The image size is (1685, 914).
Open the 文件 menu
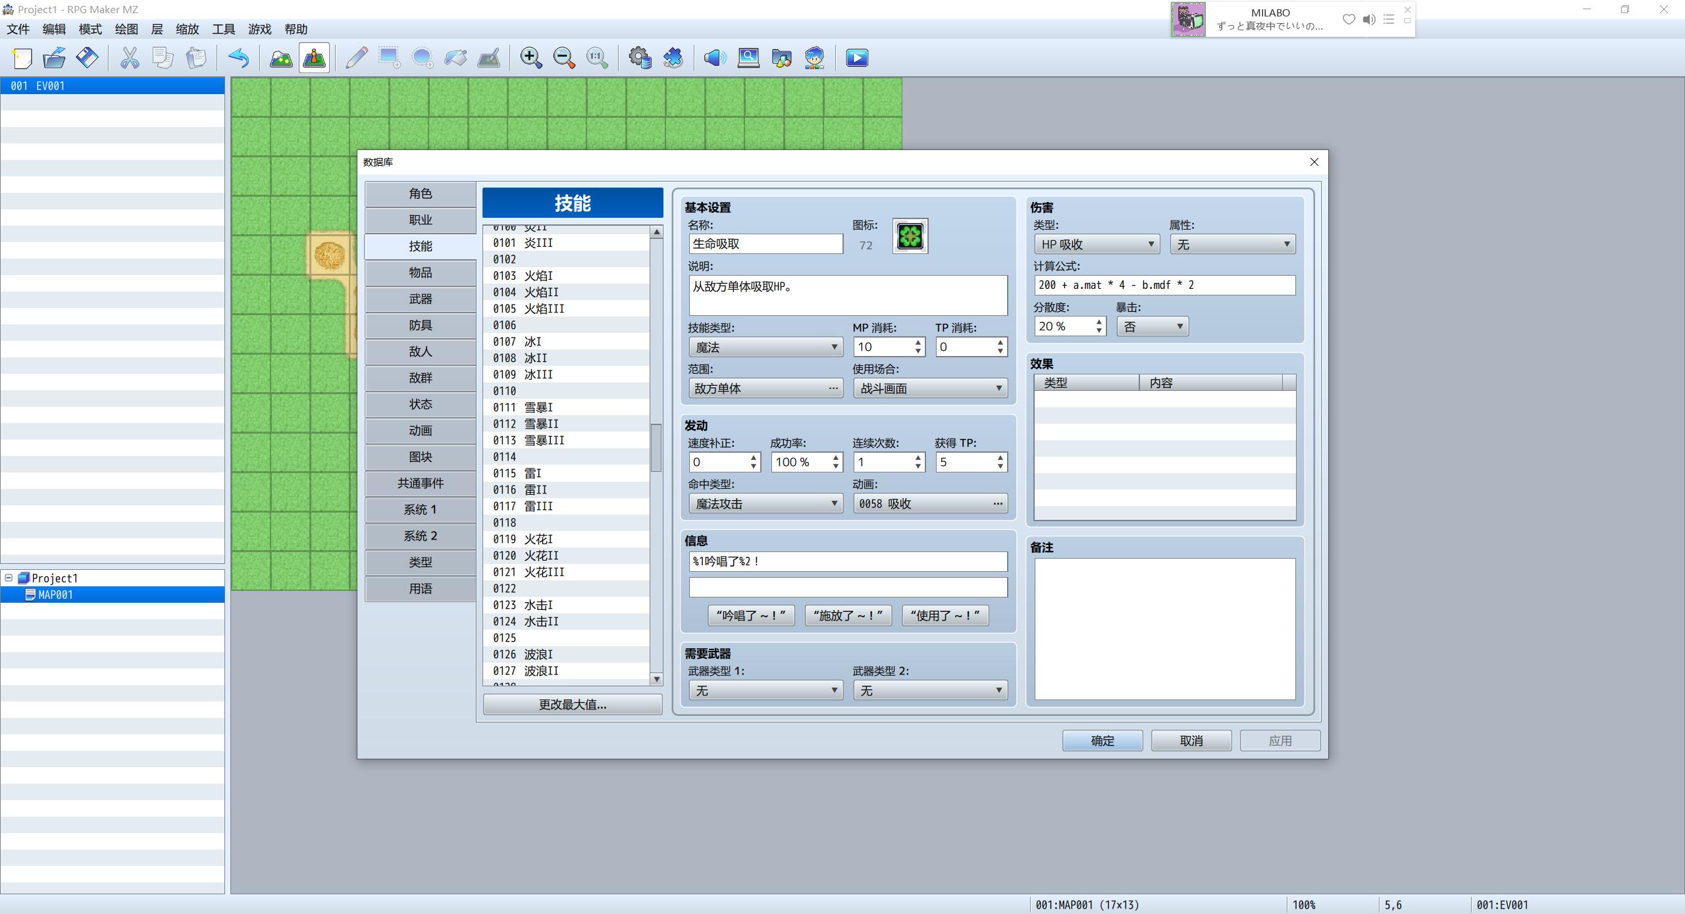click(18, 29)
